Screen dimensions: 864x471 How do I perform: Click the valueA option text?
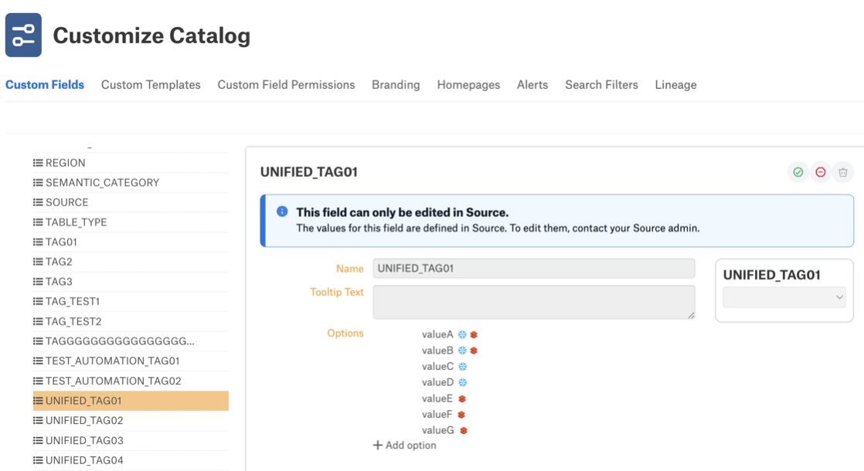437,334
